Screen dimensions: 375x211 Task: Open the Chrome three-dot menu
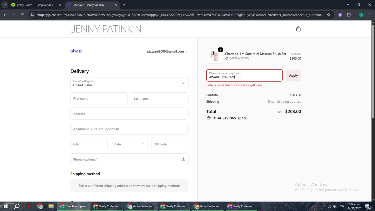(x=370, y=15)
